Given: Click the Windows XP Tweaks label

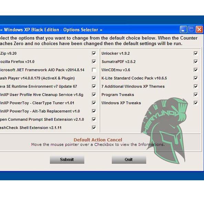Looking at the screenshot, I should pyautogui.click(x=121, y=103).
